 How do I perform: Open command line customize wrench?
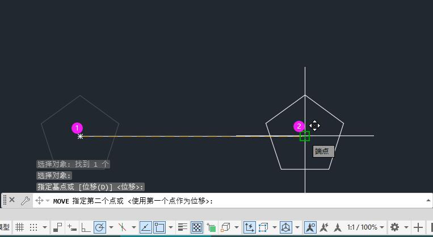(25, 201)
